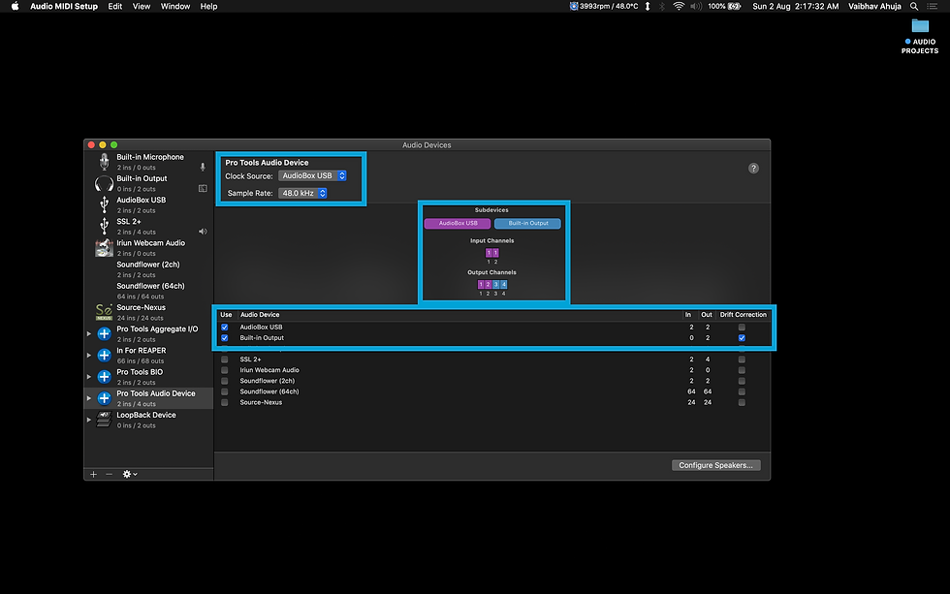Open the Sample Rate dropdown
This screenshot has height=594, width=950.
pos(302,193)
